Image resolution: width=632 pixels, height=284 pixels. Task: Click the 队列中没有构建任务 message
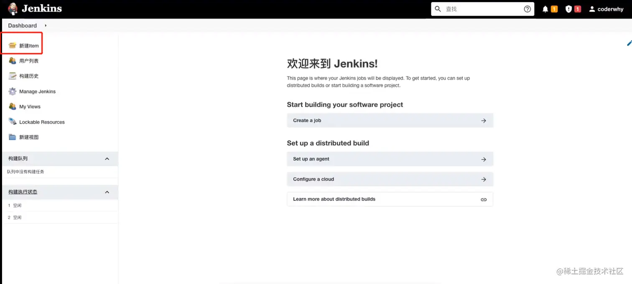coord(25,172)
